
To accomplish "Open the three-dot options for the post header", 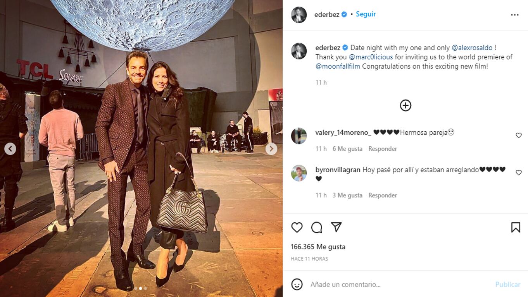I will (x=516, y=14).
